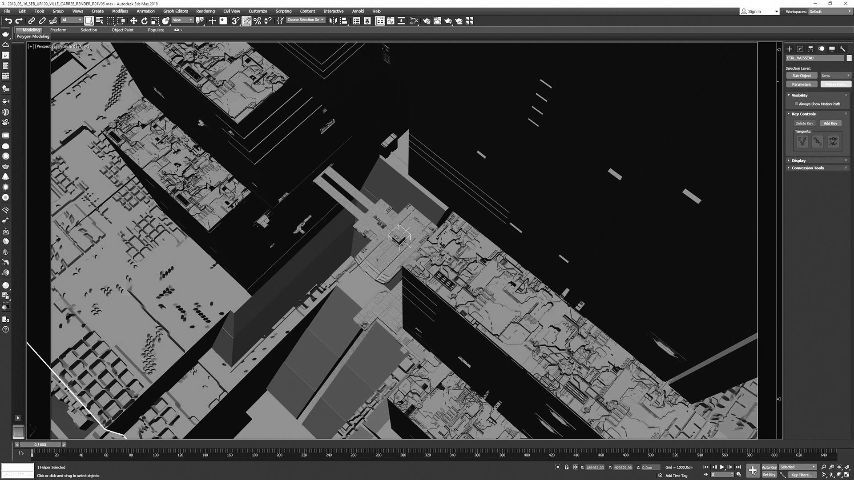Click the Parameters button
Viewport: 854px width, 480px height.
pyautogui.click(x=802, y=84)
